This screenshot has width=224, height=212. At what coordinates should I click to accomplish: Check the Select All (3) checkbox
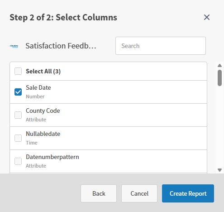[x=18, y=71]
